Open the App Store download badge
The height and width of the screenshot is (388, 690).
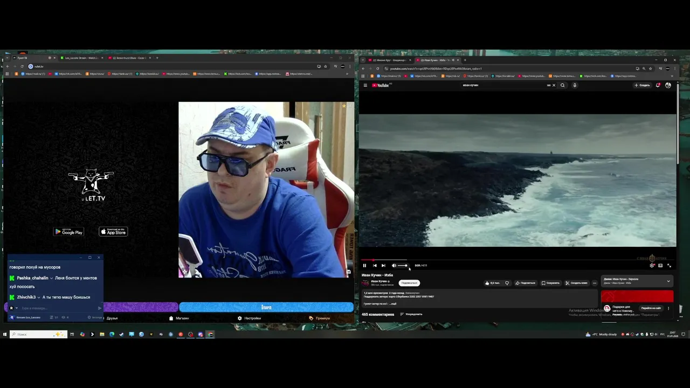[x=113, y=232]
